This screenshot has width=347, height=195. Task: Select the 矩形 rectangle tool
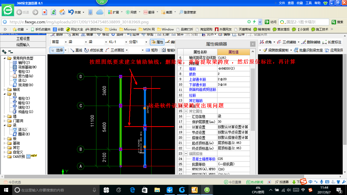coord(152,50)
